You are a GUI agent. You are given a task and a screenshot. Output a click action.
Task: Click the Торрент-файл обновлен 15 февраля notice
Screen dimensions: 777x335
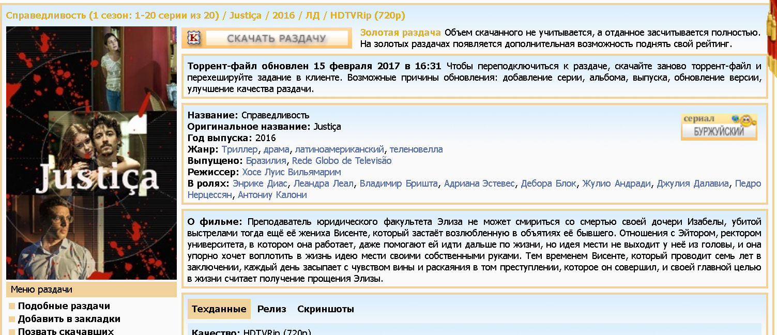coord(314,66)
